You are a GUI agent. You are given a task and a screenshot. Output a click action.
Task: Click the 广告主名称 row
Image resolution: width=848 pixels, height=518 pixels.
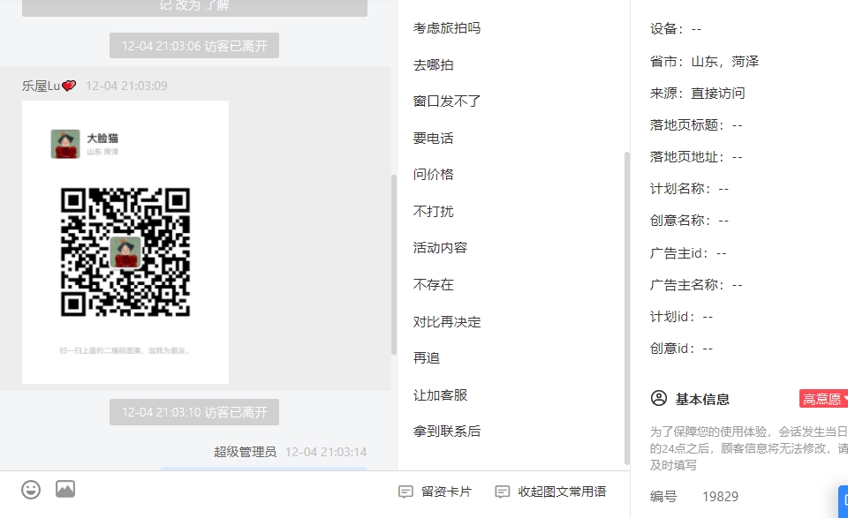click(696, 285)
